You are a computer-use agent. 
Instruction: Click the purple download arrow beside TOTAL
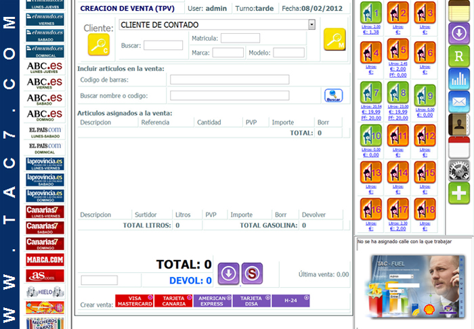(x=229, y=273)
